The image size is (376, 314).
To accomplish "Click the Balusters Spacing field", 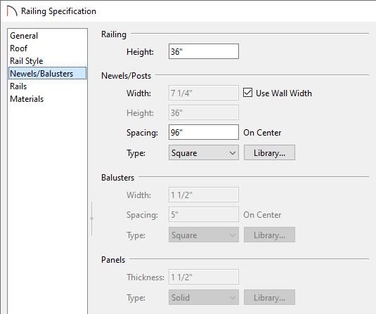I will coord(204,214).
